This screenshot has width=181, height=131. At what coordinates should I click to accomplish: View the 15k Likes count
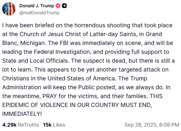click(47, 125)
